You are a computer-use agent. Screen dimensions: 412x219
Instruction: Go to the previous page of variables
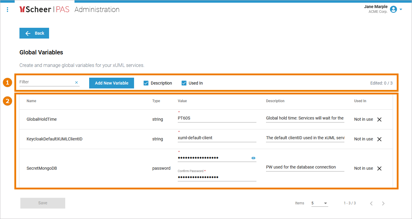371,203
